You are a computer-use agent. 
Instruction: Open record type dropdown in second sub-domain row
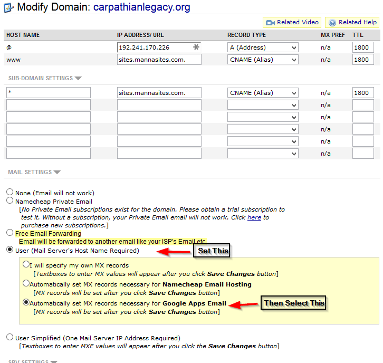[263, 105]
